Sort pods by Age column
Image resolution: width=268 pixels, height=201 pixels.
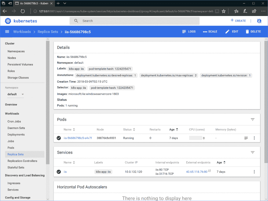[x=174, y=130]
